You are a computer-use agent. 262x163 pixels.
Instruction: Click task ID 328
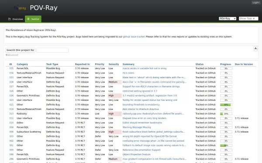click(x=11, y=82)
